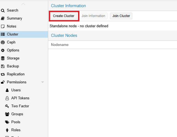Open the Users list
Screen dimensions: 177x137
point(16,90)
